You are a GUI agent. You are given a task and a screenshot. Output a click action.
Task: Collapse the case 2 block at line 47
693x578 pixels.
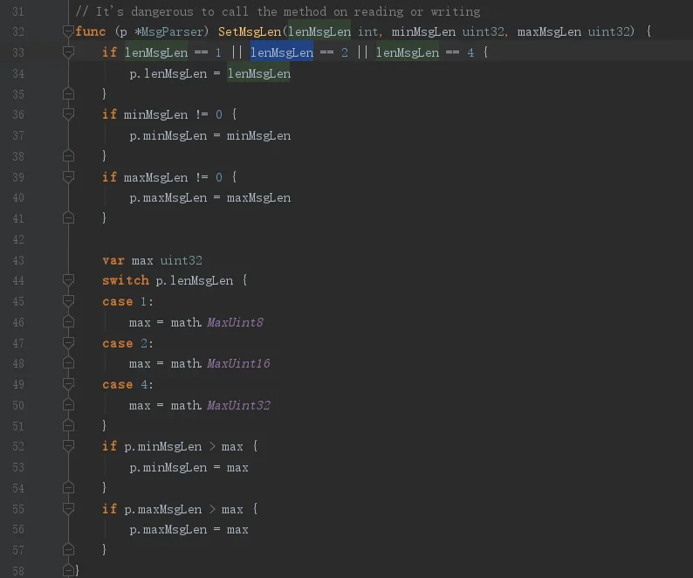tap(68, 343)
